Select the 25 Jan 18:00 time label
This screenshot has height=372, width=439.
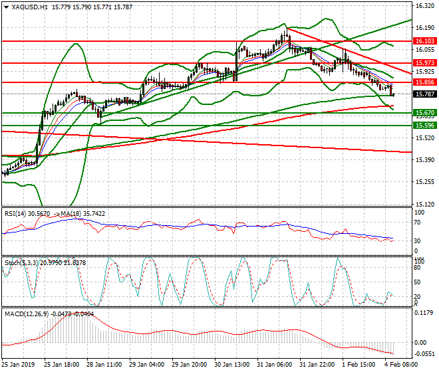(61, 365)
